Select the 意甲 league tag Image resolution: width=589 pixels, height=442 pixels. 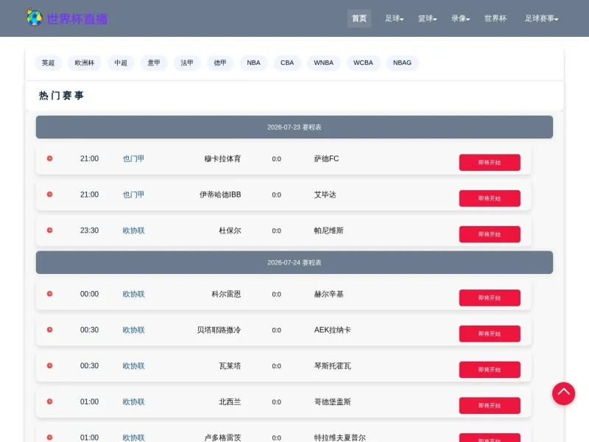coord(154,63)
